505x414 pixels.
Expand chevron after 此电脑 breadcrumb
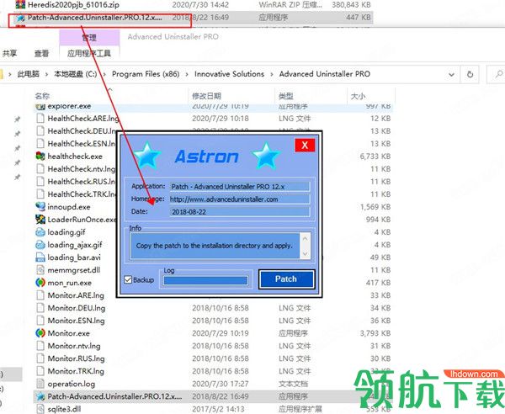click(x=46, y=74)
